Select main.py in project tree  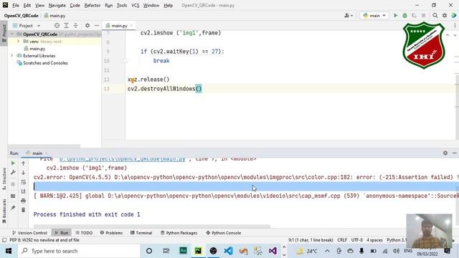(37, 49)
